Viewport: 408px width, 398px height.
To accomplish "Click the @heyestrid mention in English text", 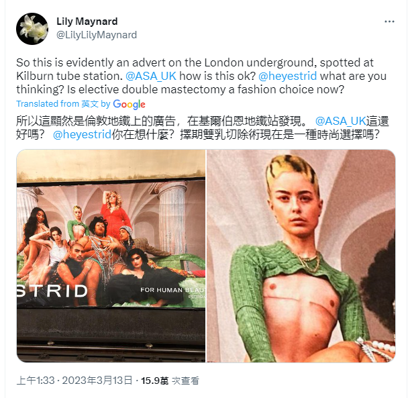I will point(287,76).
